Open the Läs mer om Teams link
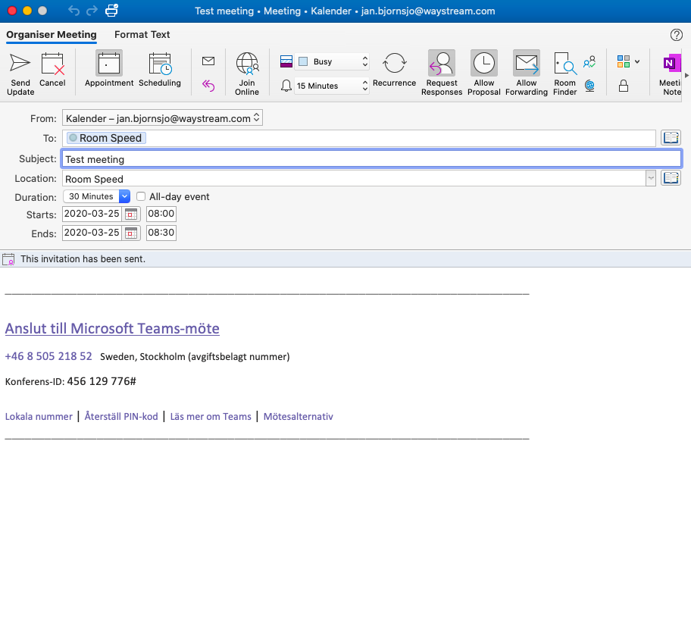This screenshot has width=691, height=626. pos(211,417)
